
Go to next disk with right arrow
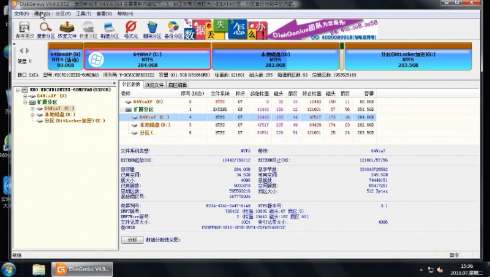click(x=28, y=51)
